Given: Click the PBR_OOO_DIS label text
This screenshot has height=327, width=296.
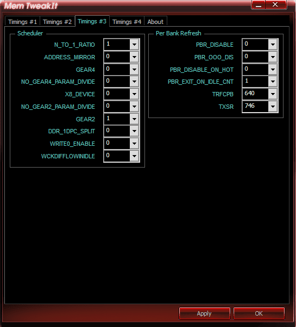Looking at the screenshot, I should [x=214, y=57].
